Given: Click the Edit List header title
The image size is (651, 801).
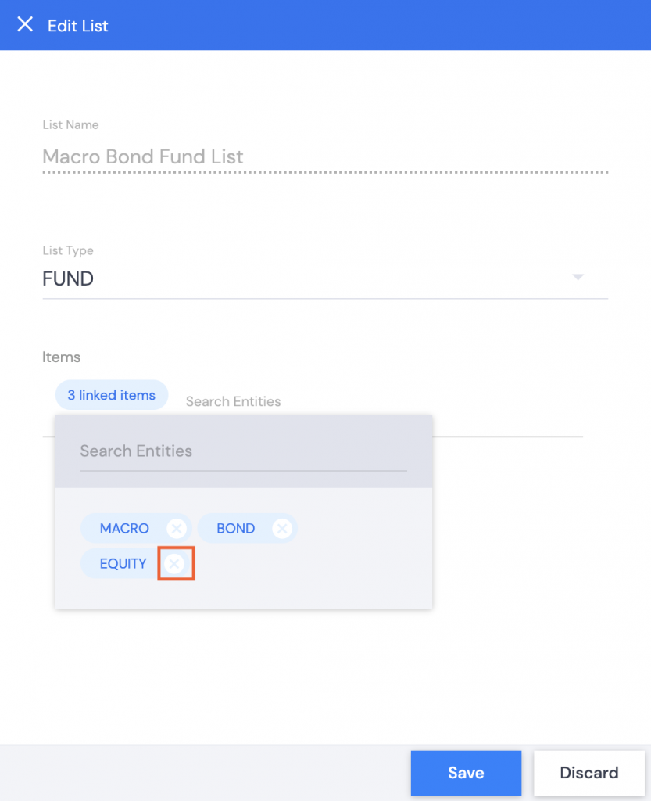Looking at the screenshot, I should [77, 26].
